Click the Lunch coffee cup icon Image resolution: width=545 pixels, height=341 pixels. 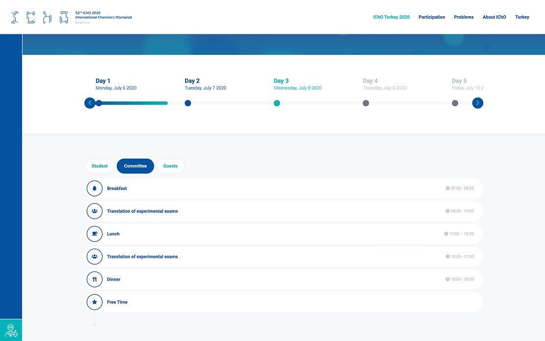pyautogui.click(x=95, y=234)
